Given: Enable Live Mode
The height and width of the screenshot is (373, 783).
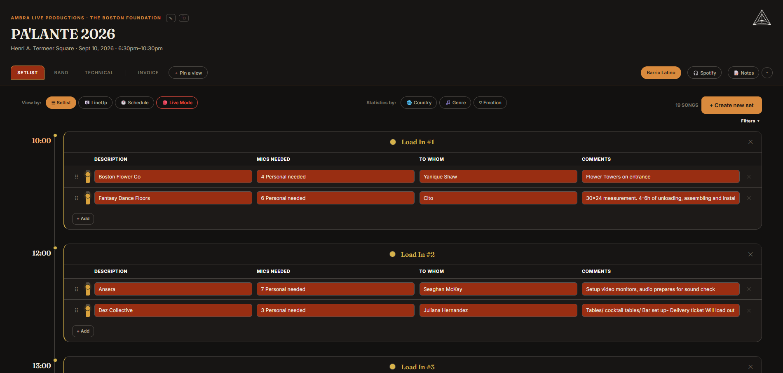Looking at the screenshot, I should point(177,103).
